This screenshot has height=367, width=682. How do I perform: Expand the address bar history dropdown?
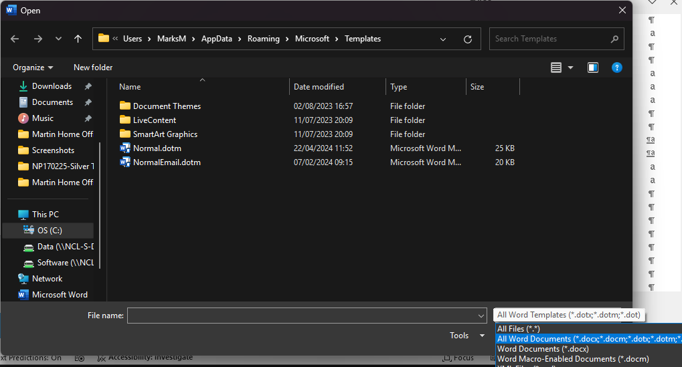click(443, 39)
